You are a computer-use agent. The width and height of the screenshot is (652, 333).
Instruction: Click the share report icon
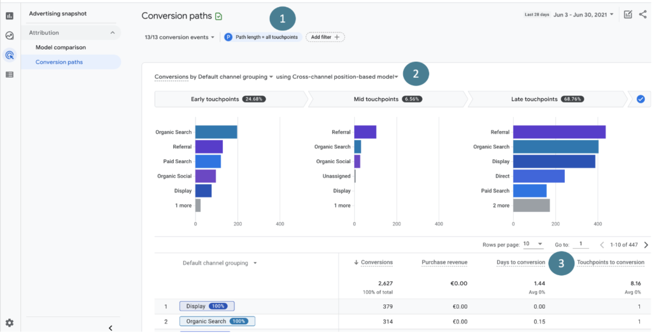643,15
